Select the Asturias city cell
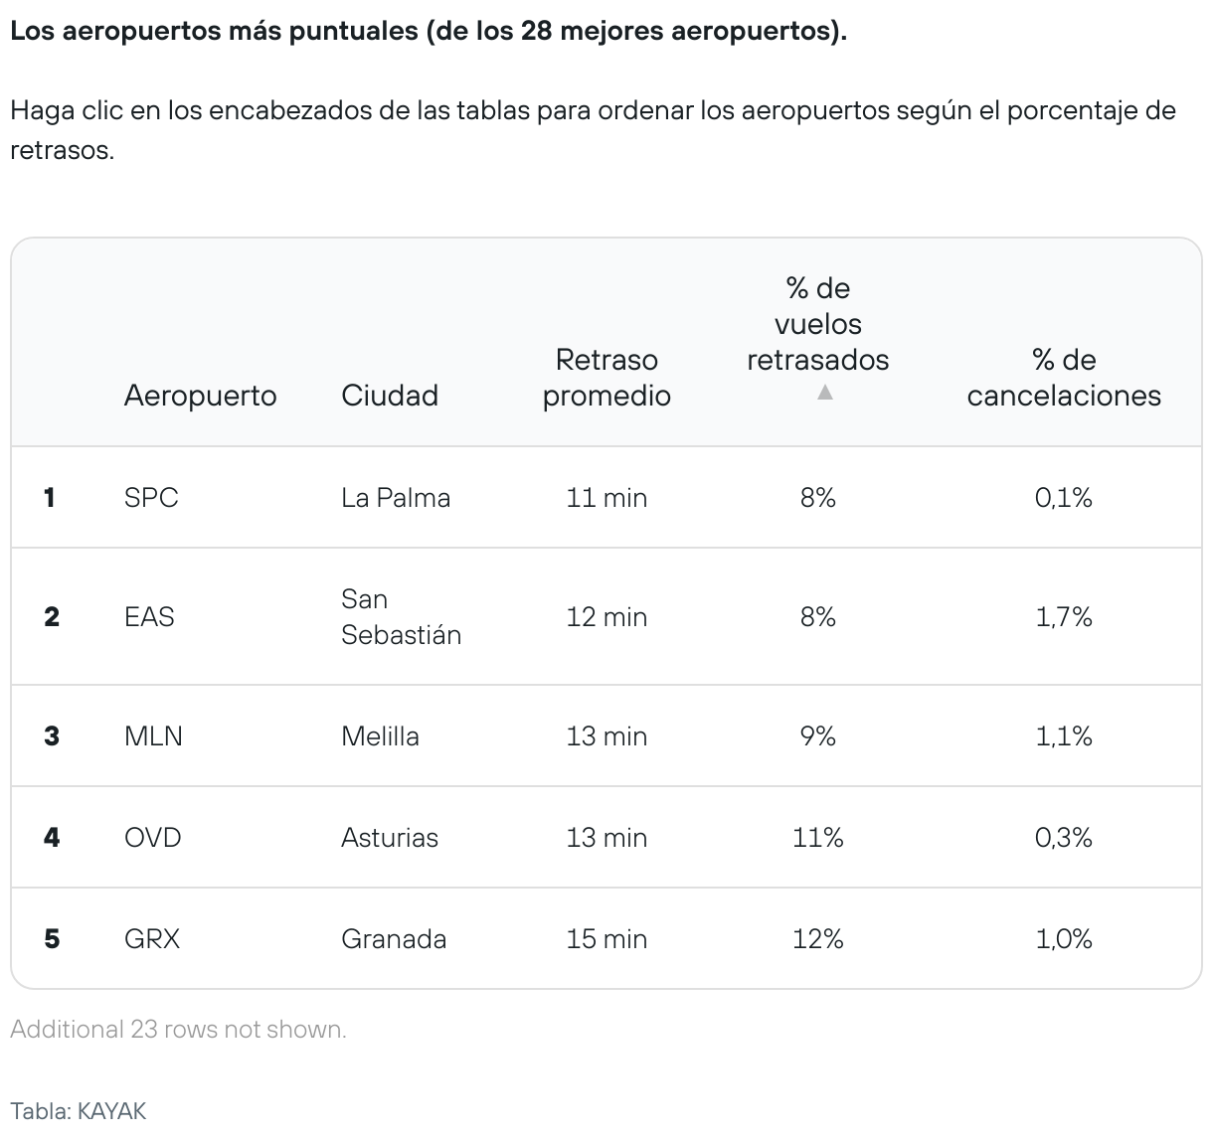This screenshot has width=1213, height=1139. pyautogui.click(x=390, y=838)
